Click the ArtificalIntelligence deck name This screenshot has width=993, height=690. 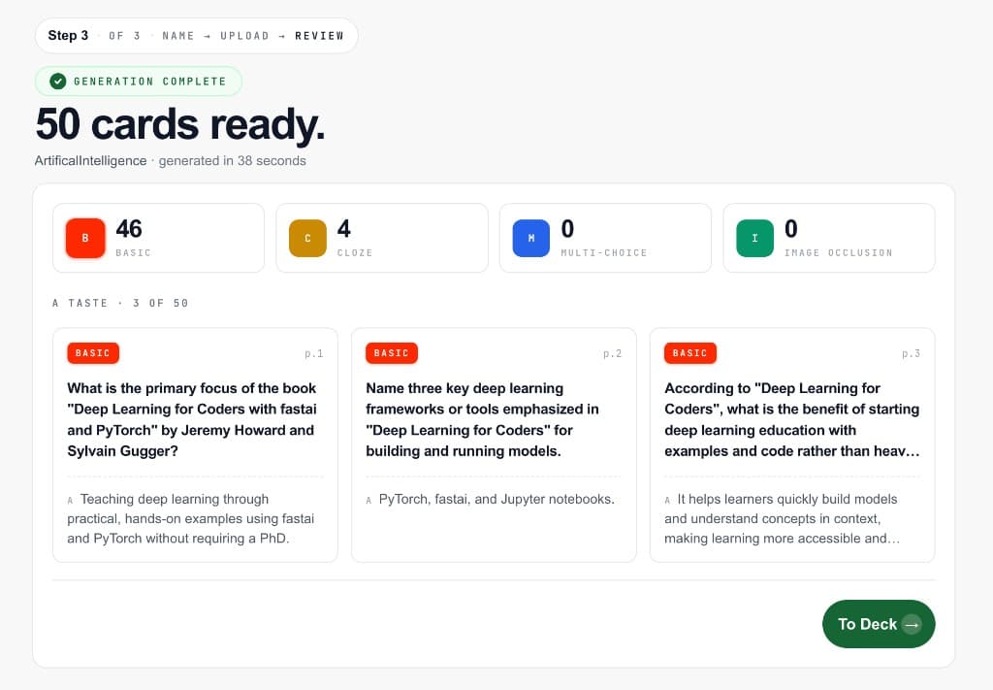(x=90, y=161)
